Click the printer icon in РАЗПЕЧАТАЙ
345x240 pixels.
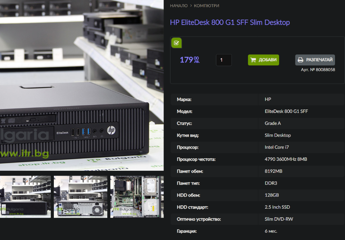click(x=300, y=60)
